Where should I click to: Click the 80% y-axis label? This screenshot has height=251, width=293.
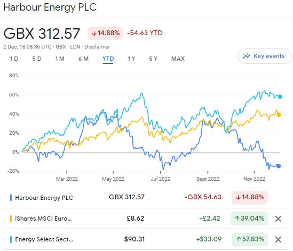tap(14, 76)
